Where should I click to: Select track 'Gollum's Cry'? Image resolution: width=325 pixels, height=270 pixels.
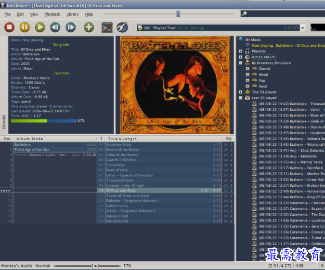pos(163,206)
